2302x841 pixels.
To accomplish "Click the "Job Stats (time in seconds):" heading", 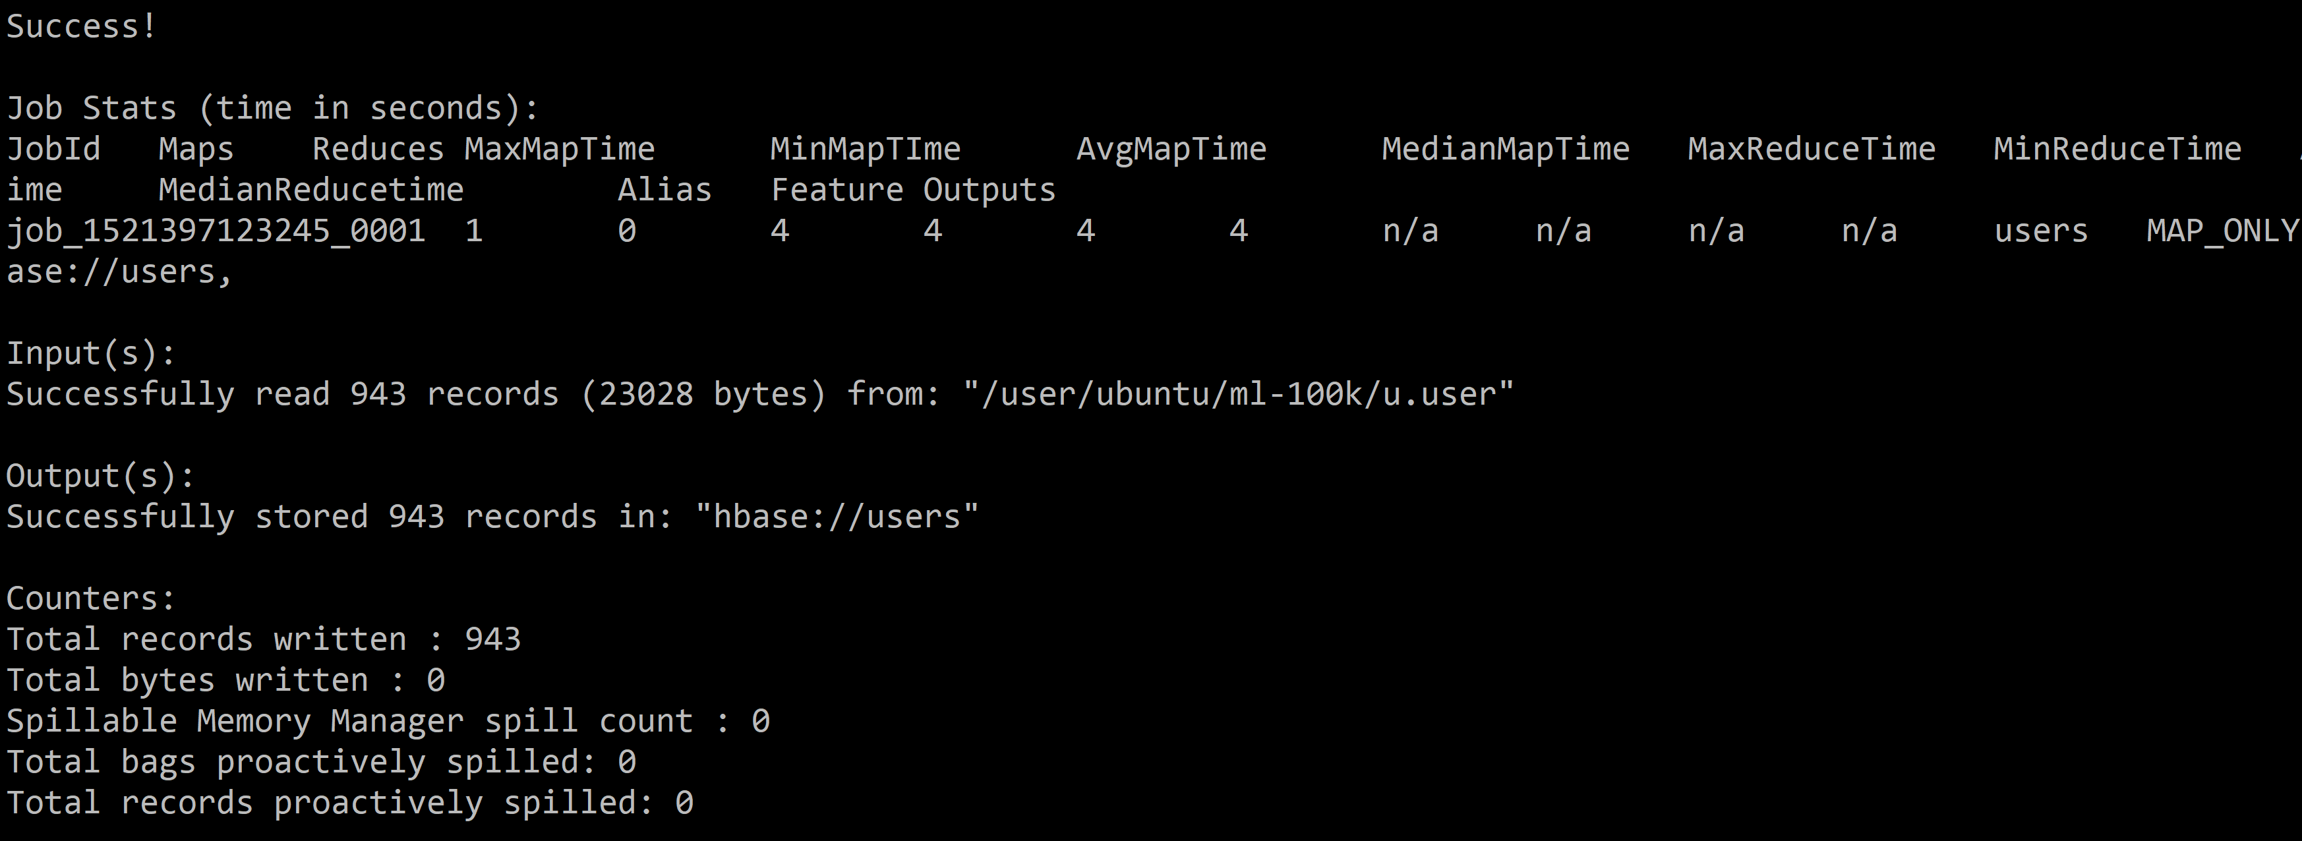I will (x=272, y=109).
